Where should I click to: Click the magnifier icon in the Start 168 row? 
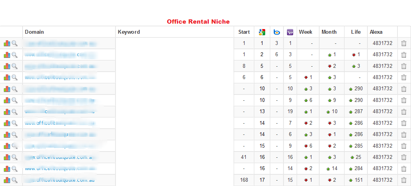(15, 180)
